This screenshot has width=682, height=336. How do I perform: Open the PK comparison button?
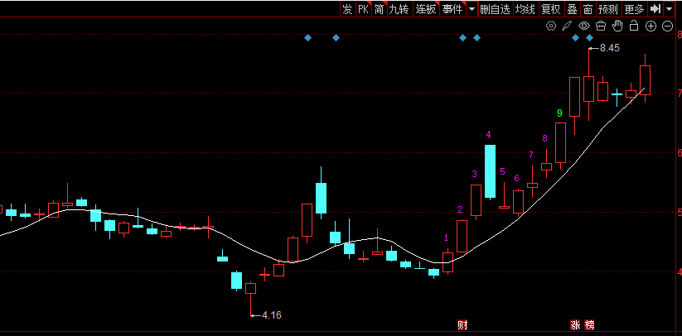click(x=363, y=9)
